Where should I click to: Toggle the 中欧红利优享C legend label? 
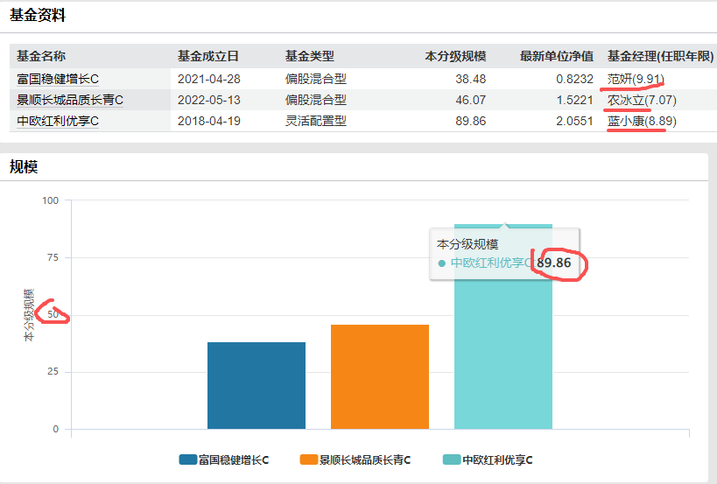497,459
